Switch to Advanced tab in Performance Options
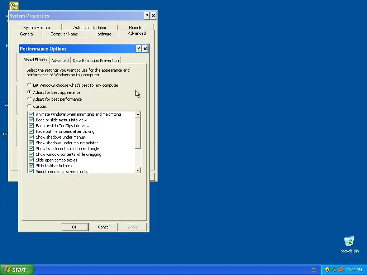This screenshot has width=367, height=275. (x=60, y=61)
